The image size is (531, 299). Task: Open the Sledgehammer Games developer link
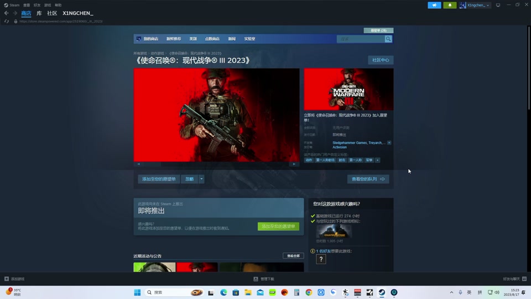[350, 143]
